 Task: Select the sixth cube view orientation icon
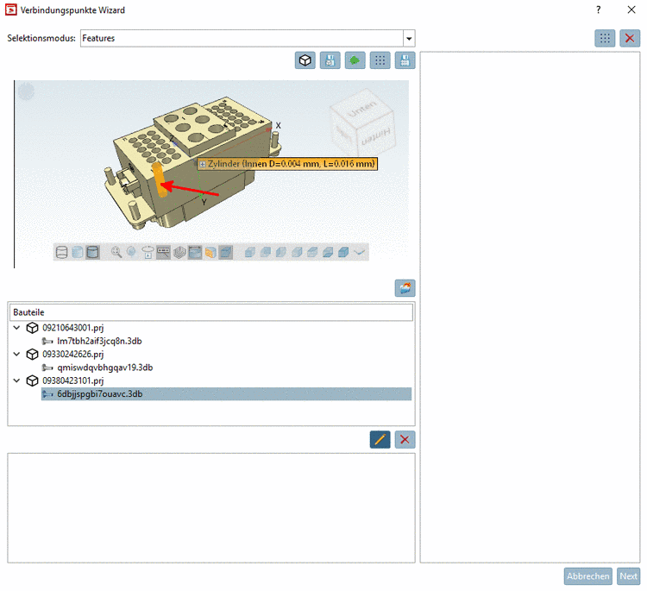tap(328, 252)
